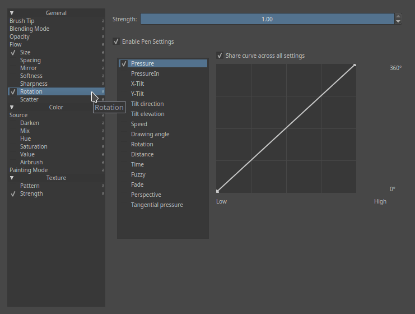Click the lock icon on Brush Tip row
The width and height of the screenshot is (415, 314).
(103, 21)
